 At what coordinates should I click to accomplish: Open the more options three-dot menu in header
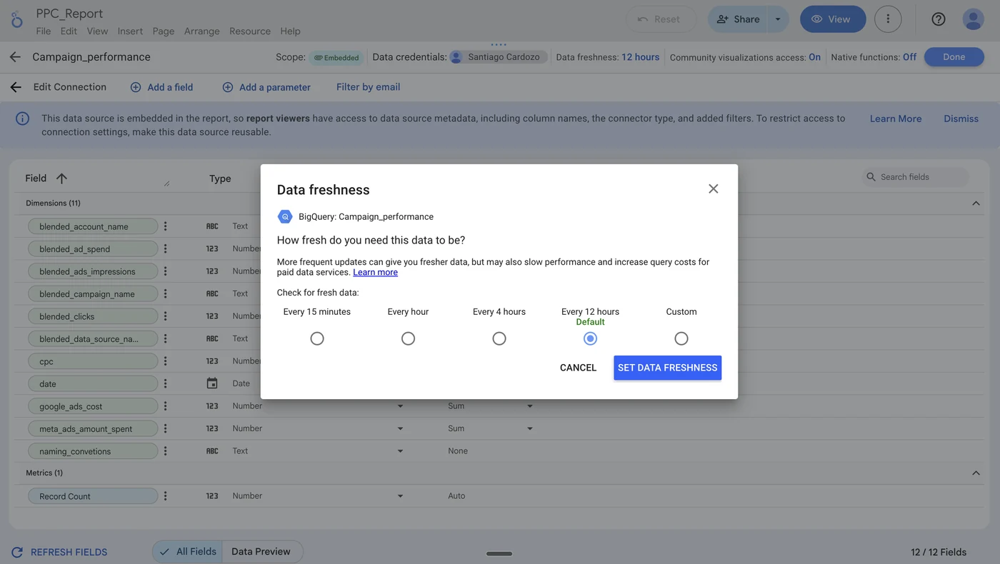[888, 19]
